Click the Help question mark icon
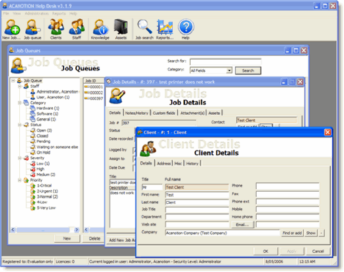The width and height of the screenshot is (344, 272). (186, 27)
